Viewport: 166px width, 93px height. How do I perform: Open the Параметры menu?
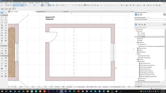click(31, 3)
